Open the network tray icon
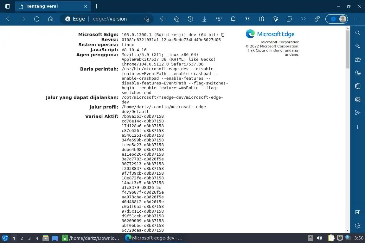The height and width of the screenshot is (243, 365). [x=340, y=238]
